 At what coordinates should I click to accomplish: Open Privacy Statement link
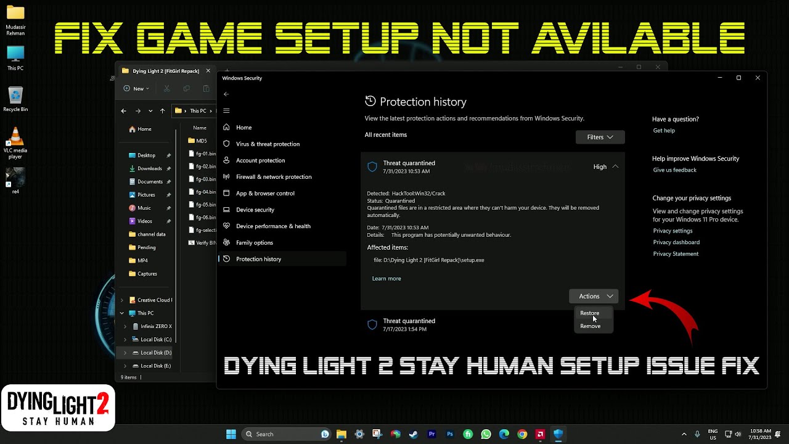(676, 254)
